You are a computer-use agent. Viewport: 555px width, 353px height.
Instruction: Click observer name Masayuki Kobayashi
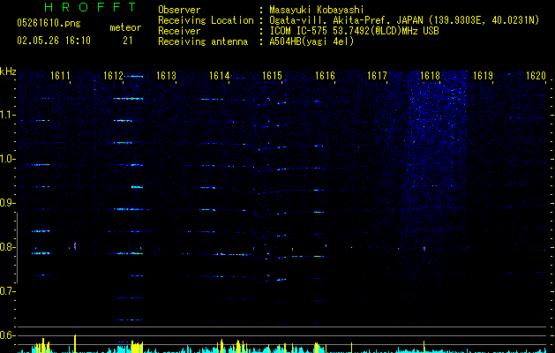pyautogui.click(x=317, y=10)
